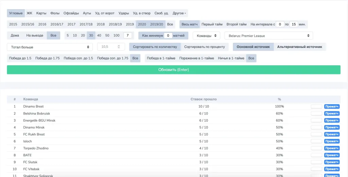Image resolution: width=348 pixels, height=177 pixels.
Task: Expand the Команды selector
Action: [x=206, y=36]
